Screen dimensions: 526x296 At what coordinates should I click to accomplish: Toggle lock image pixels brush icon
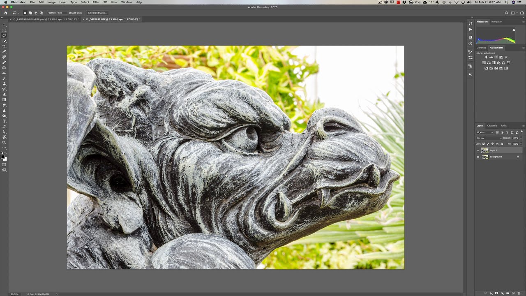488,144
